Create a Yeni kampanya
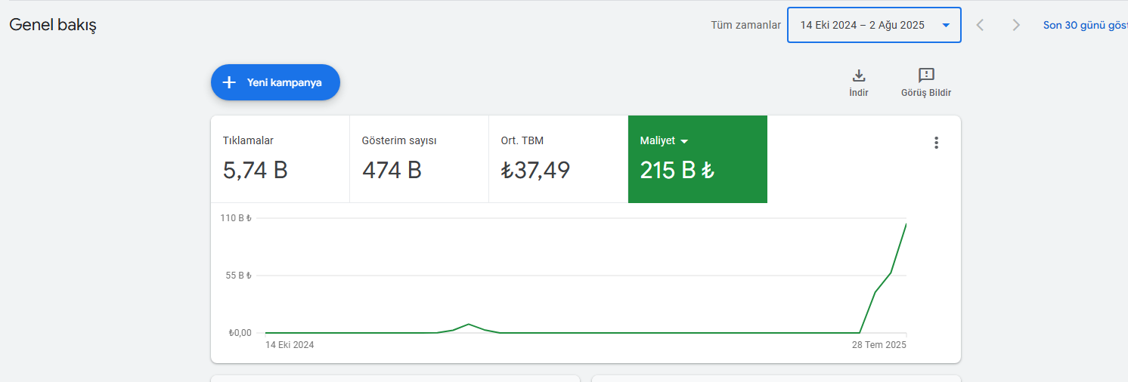The width and height of the screenshot is (1128, 382). (x=275, y=82)
